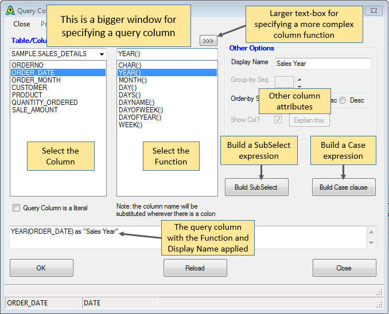Close the window with the X button

[374, 11]
